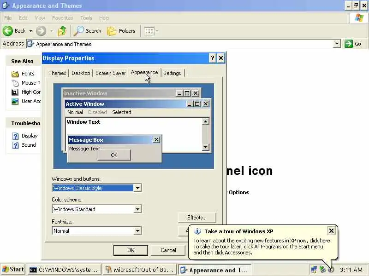This screenshot has width=369, height=276.
Task: Close the Windows XP tour balloon
Action: click(331, 231)
